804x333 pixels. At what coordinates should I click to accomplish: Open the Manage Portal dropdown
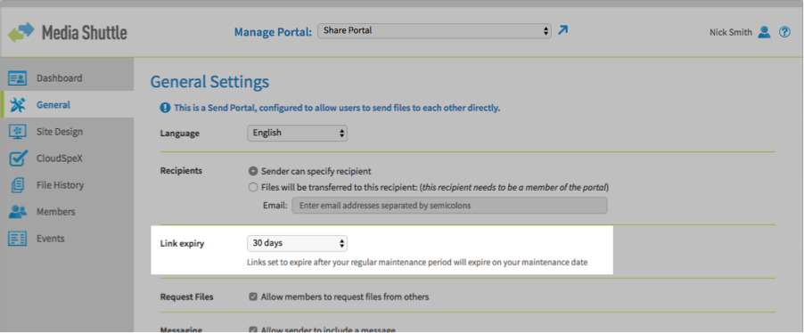[434, 31]
